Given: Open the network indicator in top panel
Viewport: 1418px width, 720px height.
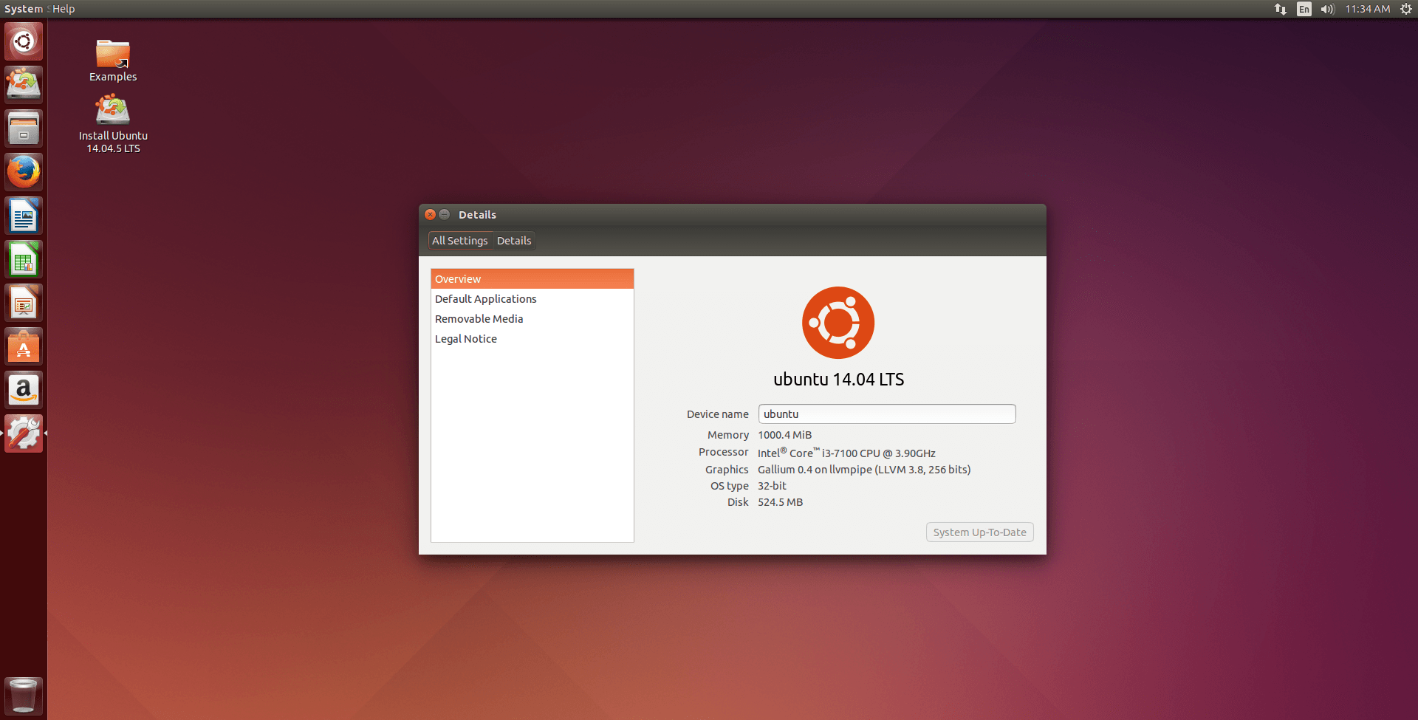Looking at the screenshot, I should [x=1281, y=9].
